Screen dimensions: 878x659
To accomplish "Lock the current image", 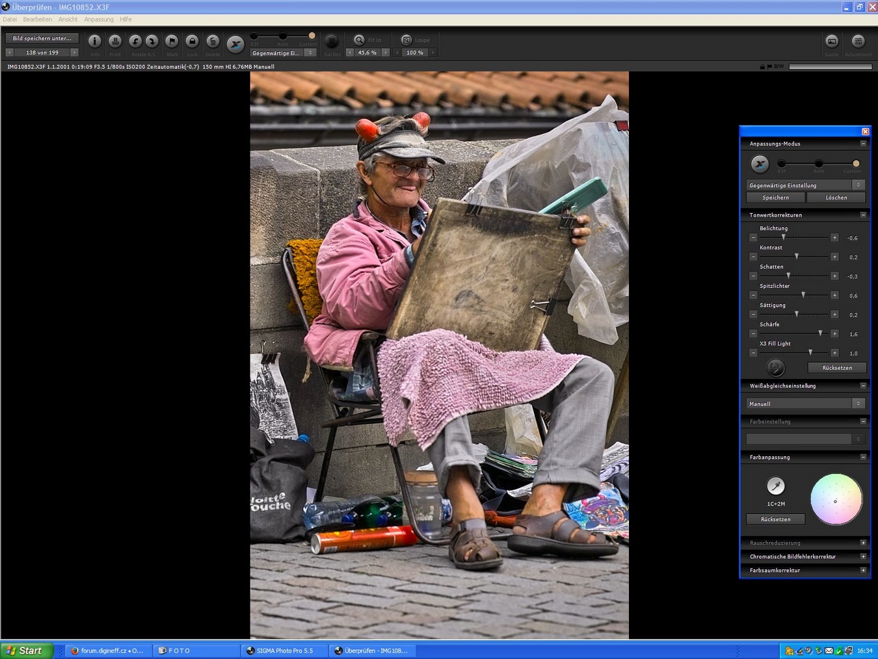I will [192, 42].
